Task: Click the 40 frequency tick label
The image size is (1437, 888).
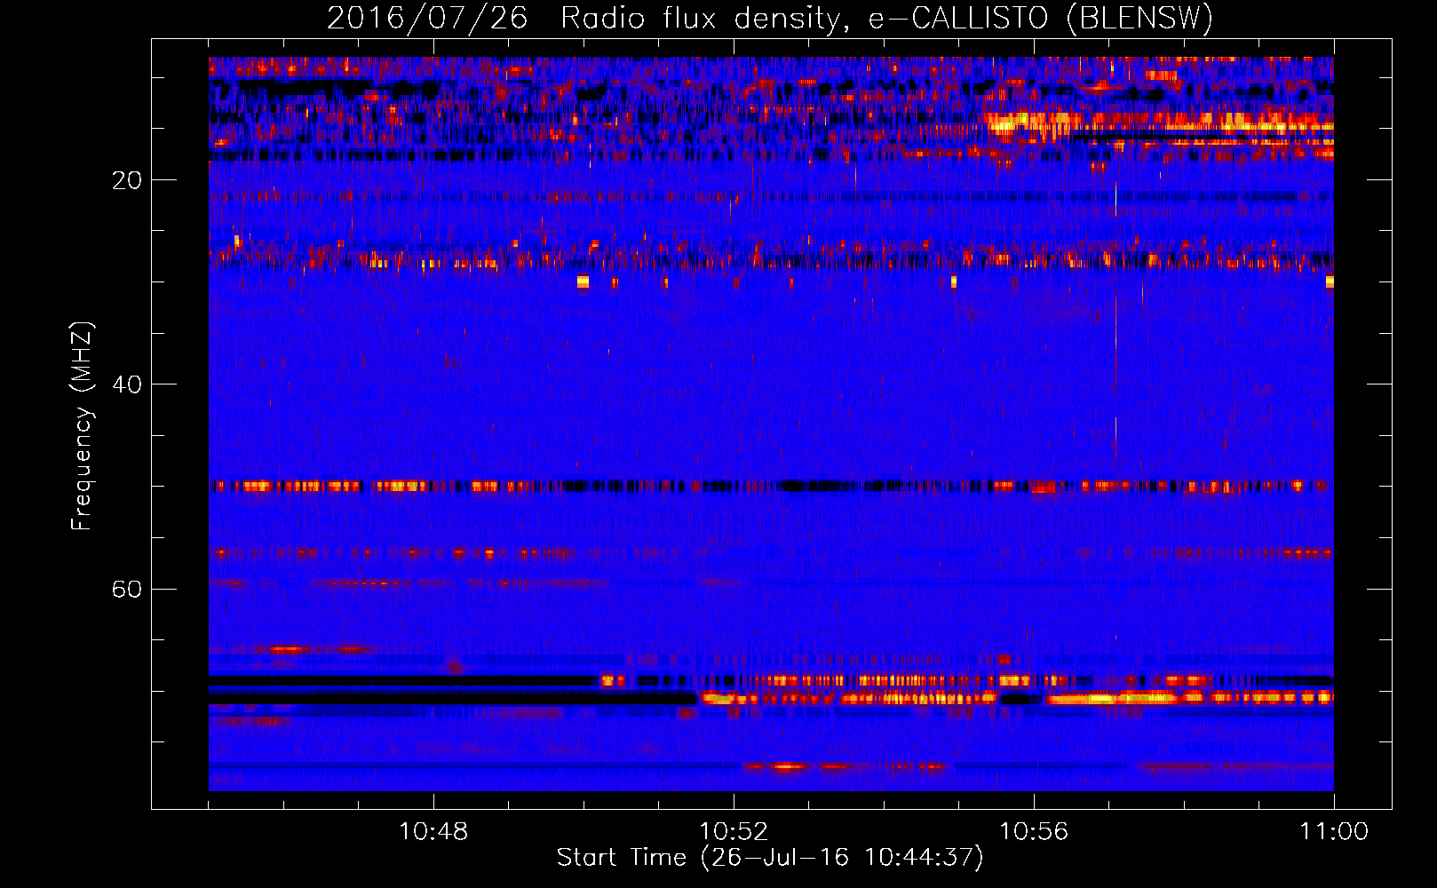Action: pos(127,385)
